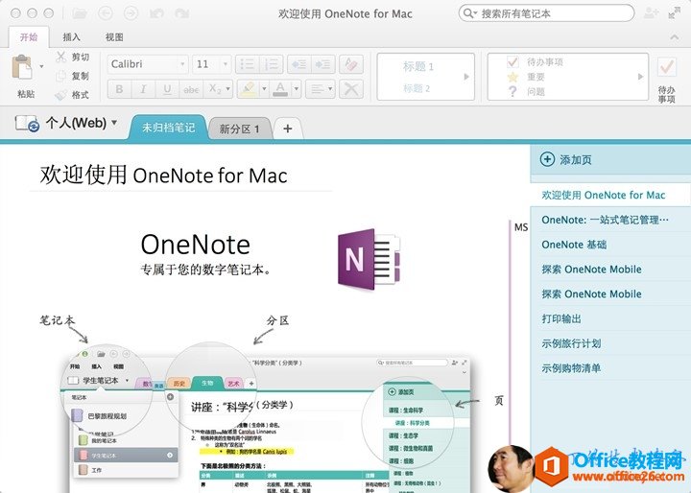Apply the text highlight color

pyautogui.click(x=249, y=89)
